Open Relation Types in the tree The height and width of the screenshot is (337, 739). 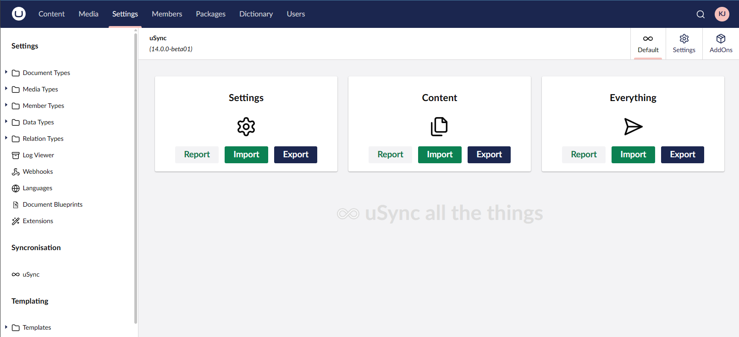click(43, 139)
